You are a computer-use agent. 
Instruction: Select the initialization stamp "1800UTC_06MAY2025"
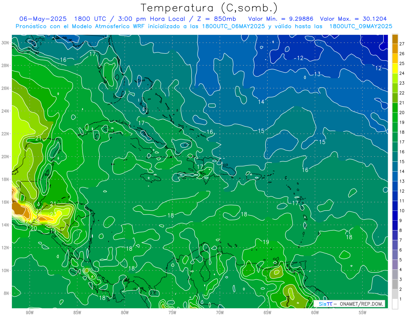coord(233,26)
